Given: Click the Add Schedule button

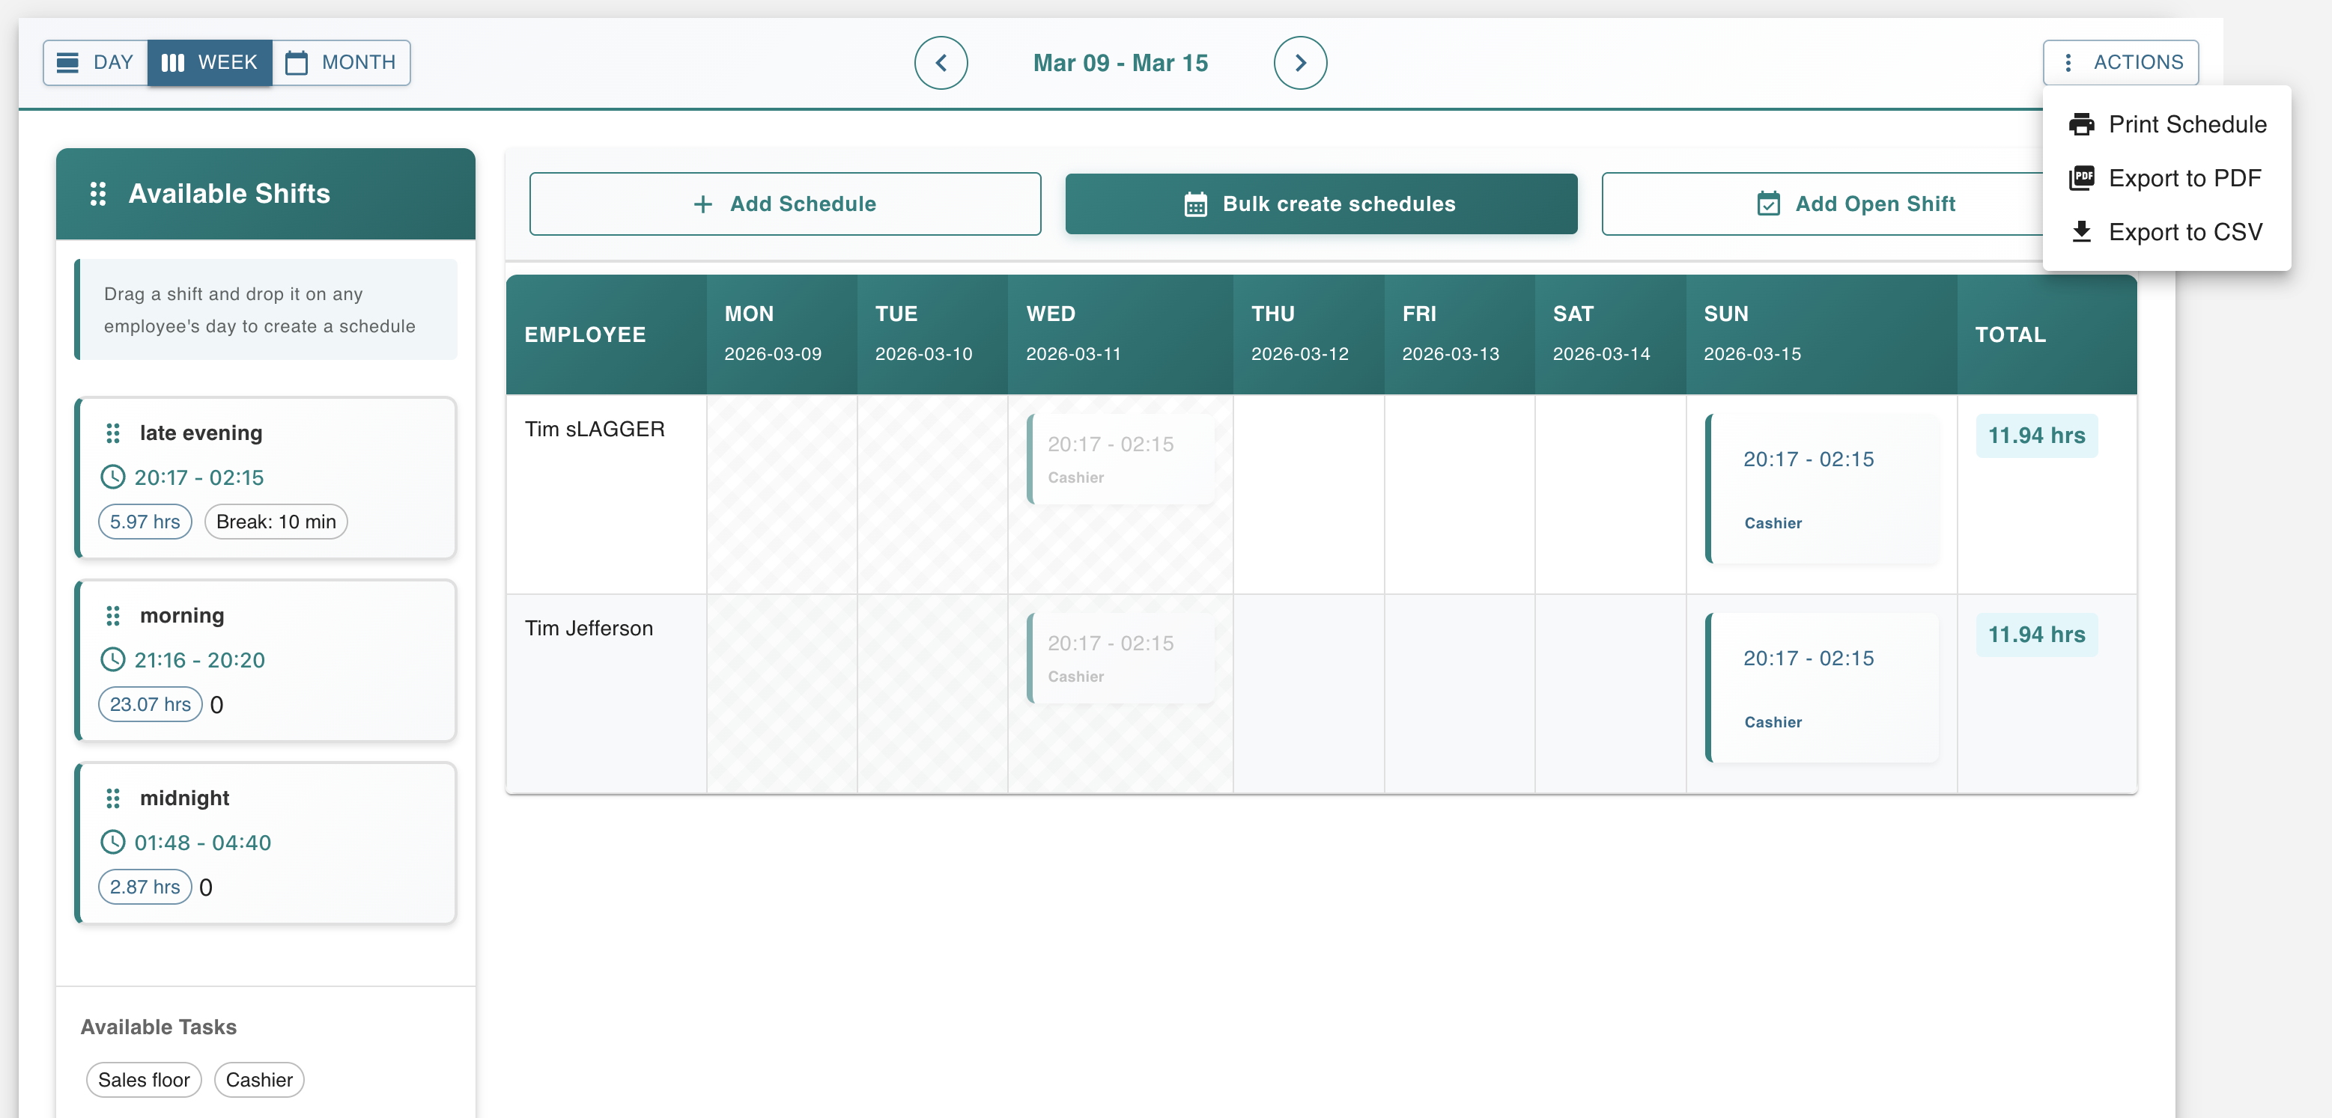Looking at the screenshot, I should point(784,204).
